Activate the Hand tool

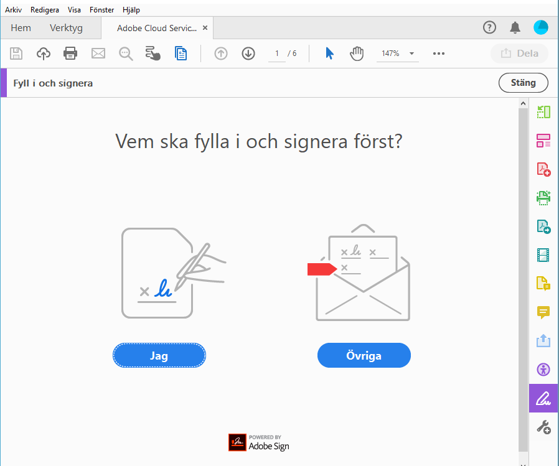pyautogui.click(x=357, y=54)
